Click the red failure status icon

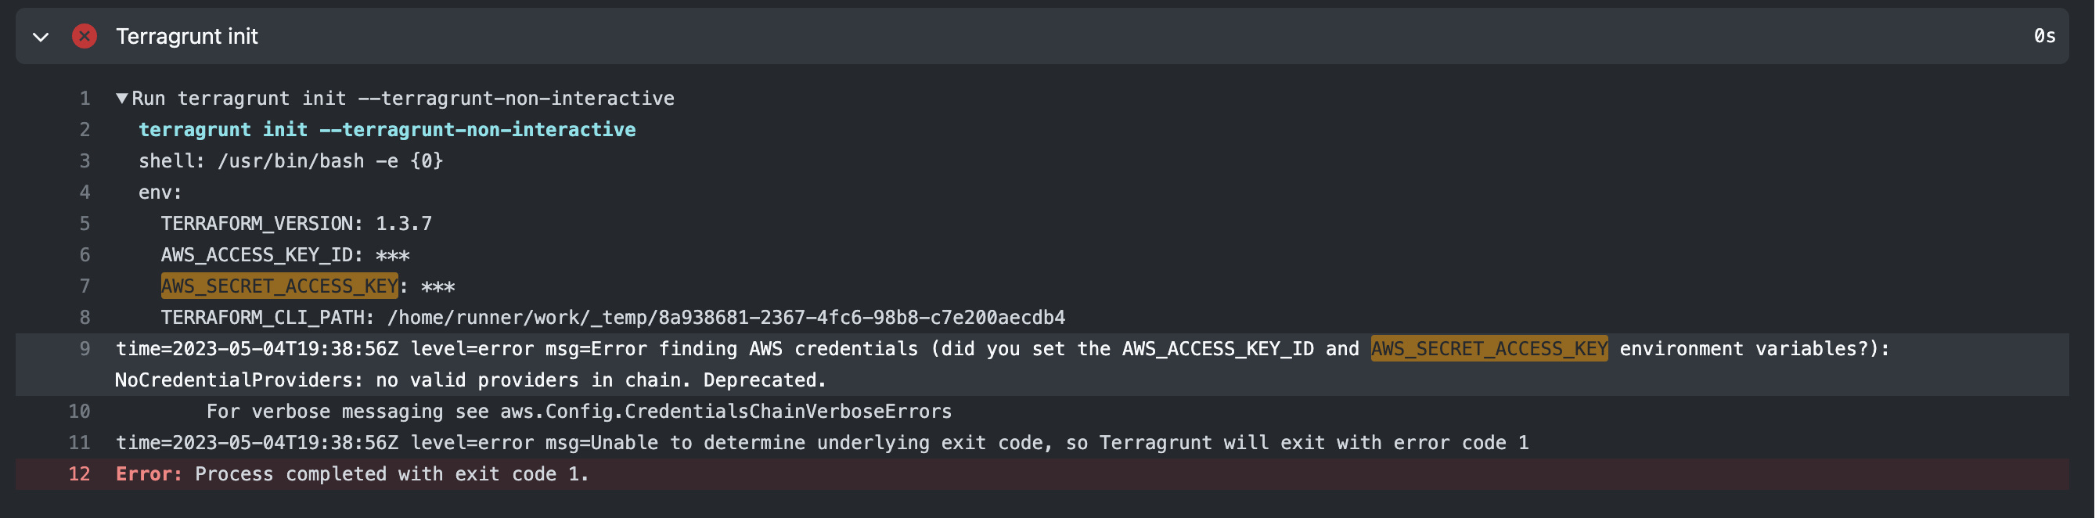(x=85, y=36)
